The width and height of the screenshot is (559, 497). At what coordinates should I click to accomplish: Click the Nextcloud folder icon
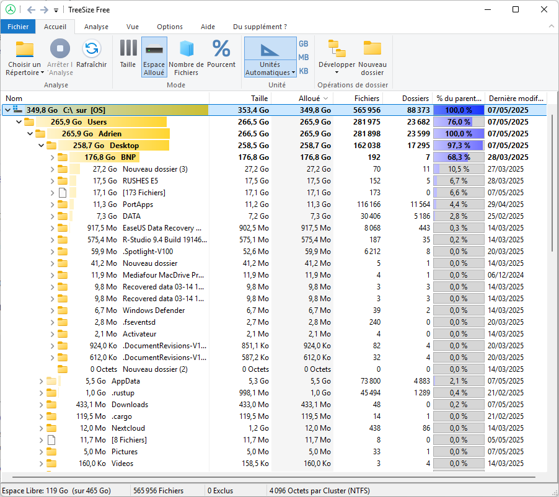tap(51, 428)
